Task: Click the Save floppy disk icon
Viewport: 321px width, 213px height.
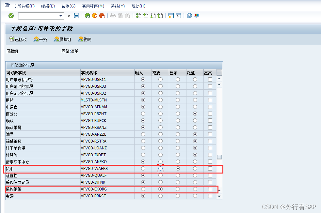Action: coord(76,16)
